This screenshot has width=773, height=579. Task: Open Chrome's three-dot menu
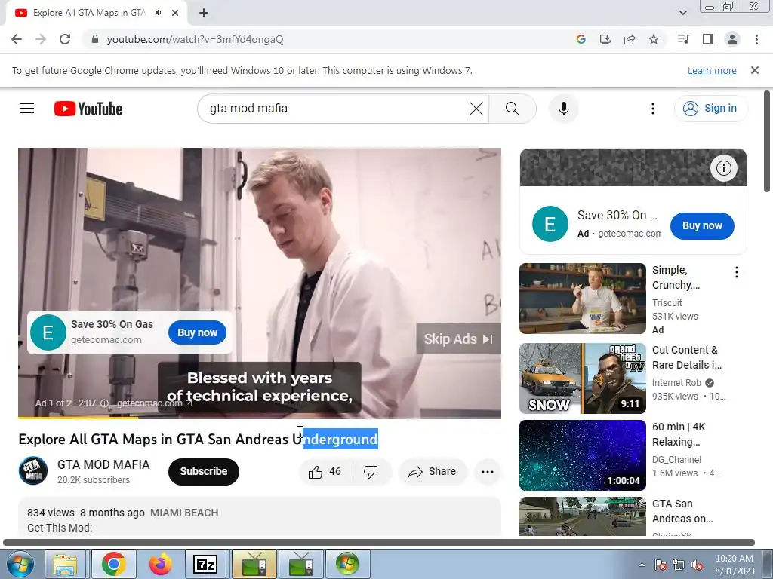[756, 39]
